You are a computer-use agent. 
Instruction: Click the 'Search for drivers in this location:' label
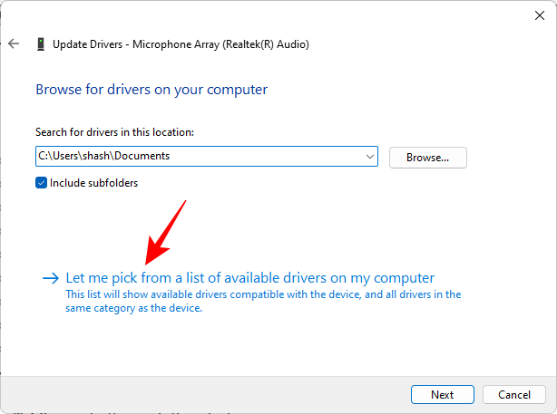point(114,132)
